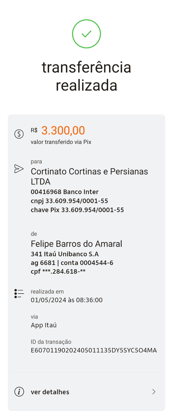Viewport: 173px width, 411px height.
Task: Click the paper plane recipient icon
Action: pyautogui.click(x=19, y=169)
